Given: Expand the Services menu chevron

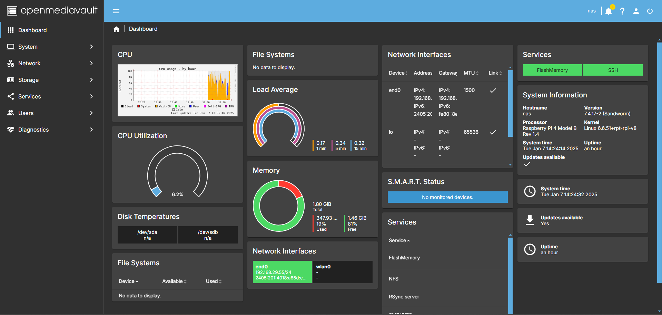Looking at the screenshot, I should point(91,96).
